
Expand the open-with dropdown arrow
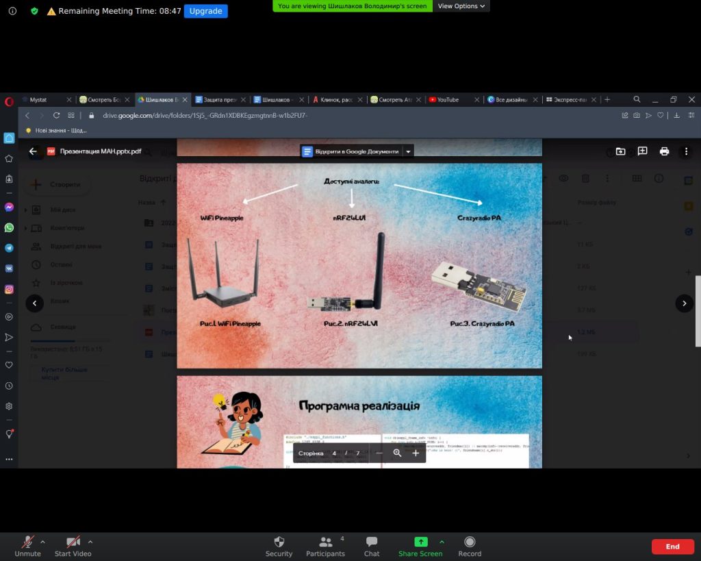[408, 151]
